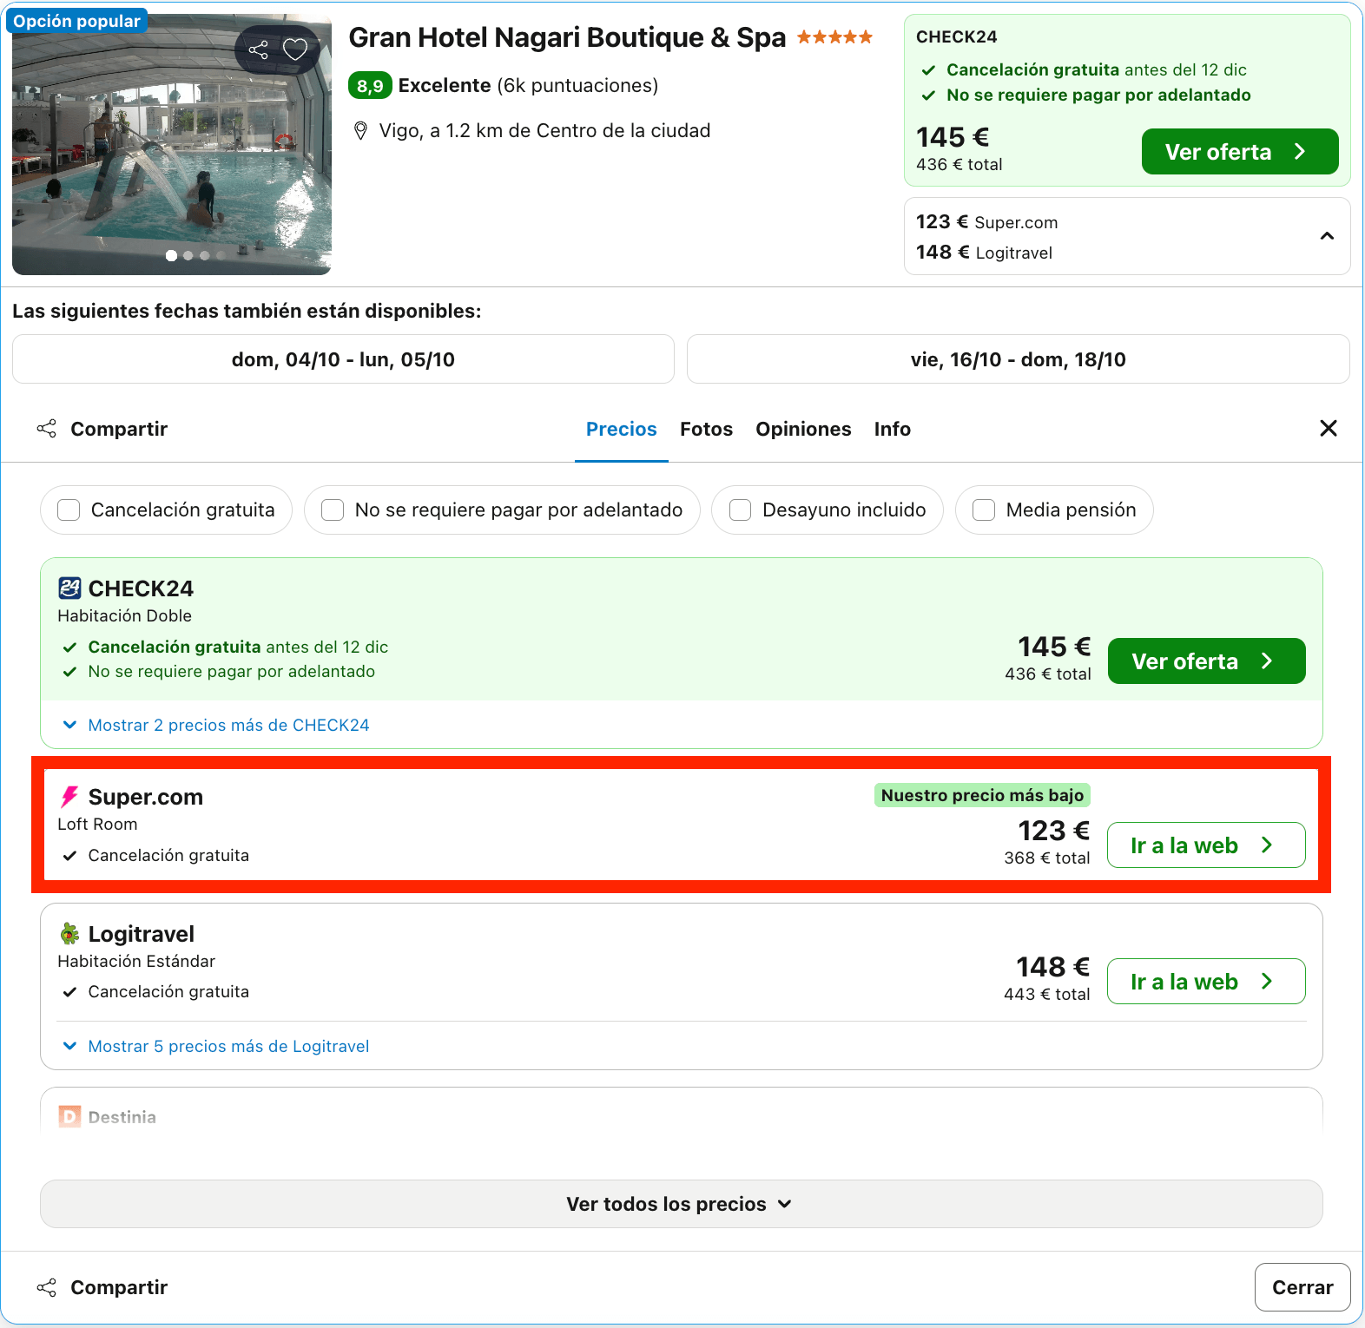Collapse the Super.com and Logitravel price summary

pos(1327,236)
